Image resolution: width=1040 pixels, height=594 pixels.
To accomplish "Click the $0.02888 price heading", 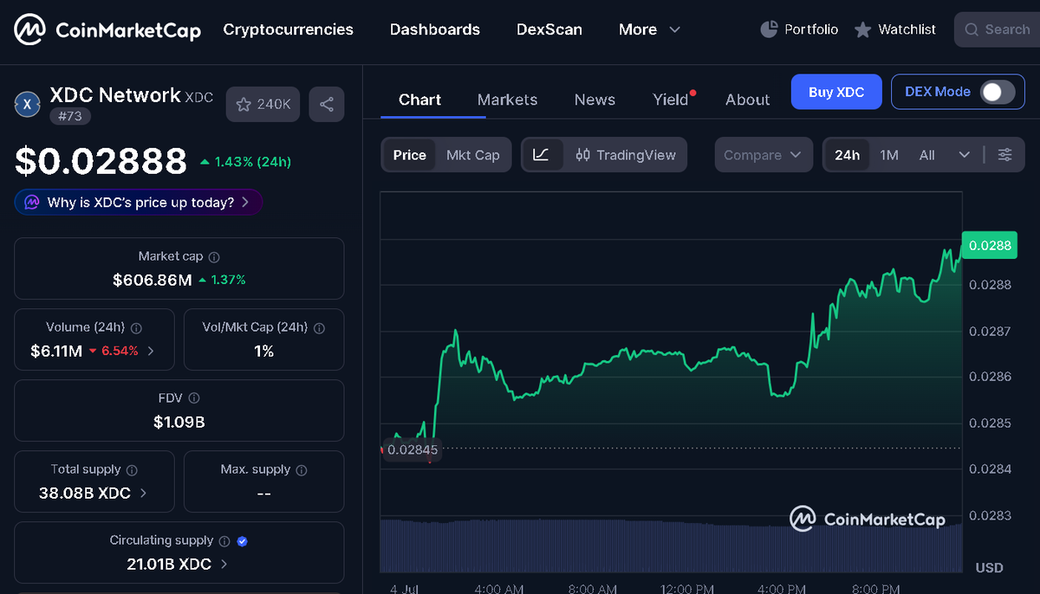I will click(x=101, y=161).
